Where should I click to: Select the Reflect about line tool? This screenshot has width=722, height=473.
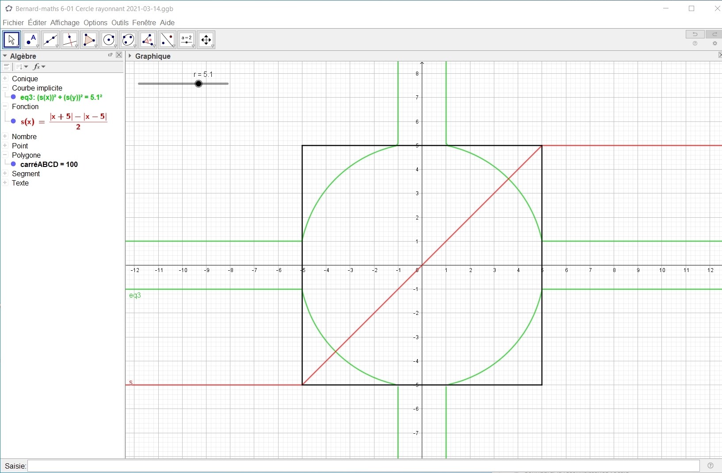point(168,40)
